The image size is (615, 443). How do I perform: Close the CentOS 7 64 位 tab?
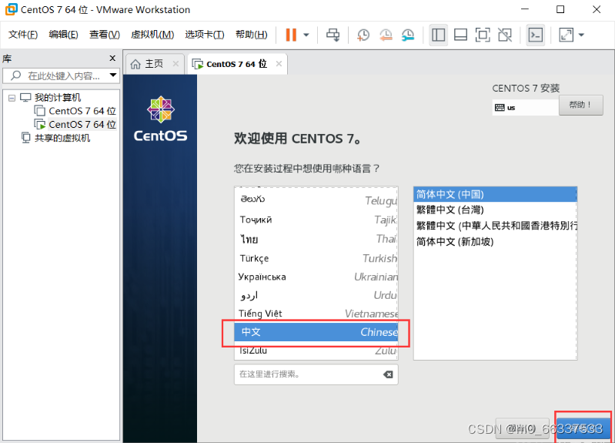(x=279, y=64)
